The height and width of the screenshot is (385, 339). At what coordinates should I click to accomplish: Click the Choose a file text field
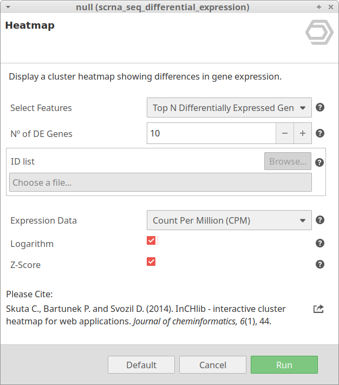[x=160, y=182]
